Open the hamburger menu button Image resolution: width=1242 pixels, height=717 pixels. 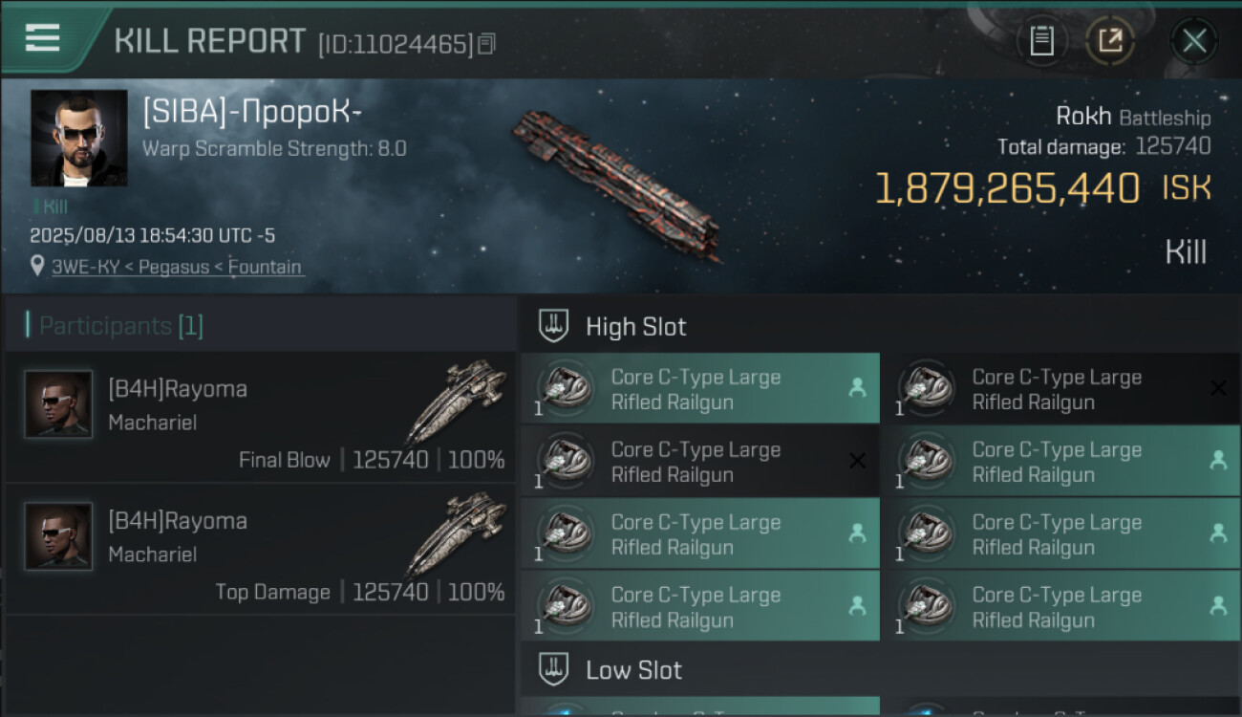pos(43,39)
